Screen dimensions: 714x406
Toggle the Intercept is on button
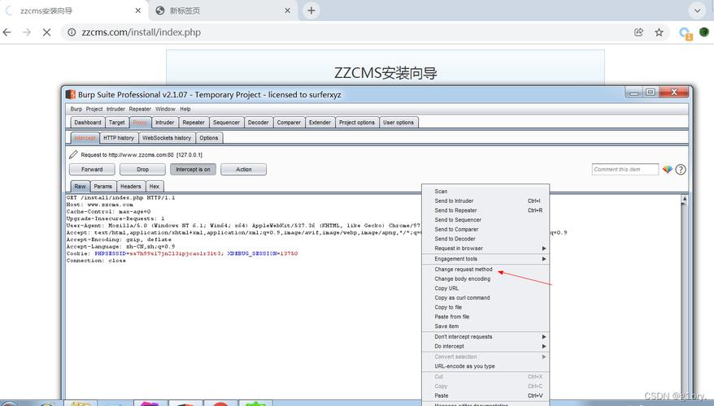pyautogui.click(x=193, y=170)
